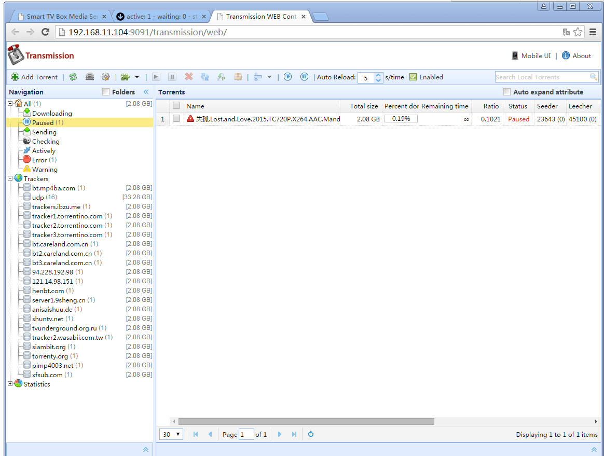Click the 0.19% progress bar
This screenshot has height=456, width=604.
[401, 119]
